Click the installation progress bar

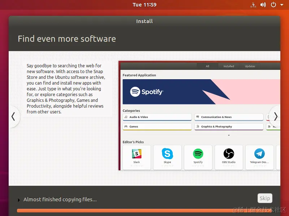tap(144, 211)
